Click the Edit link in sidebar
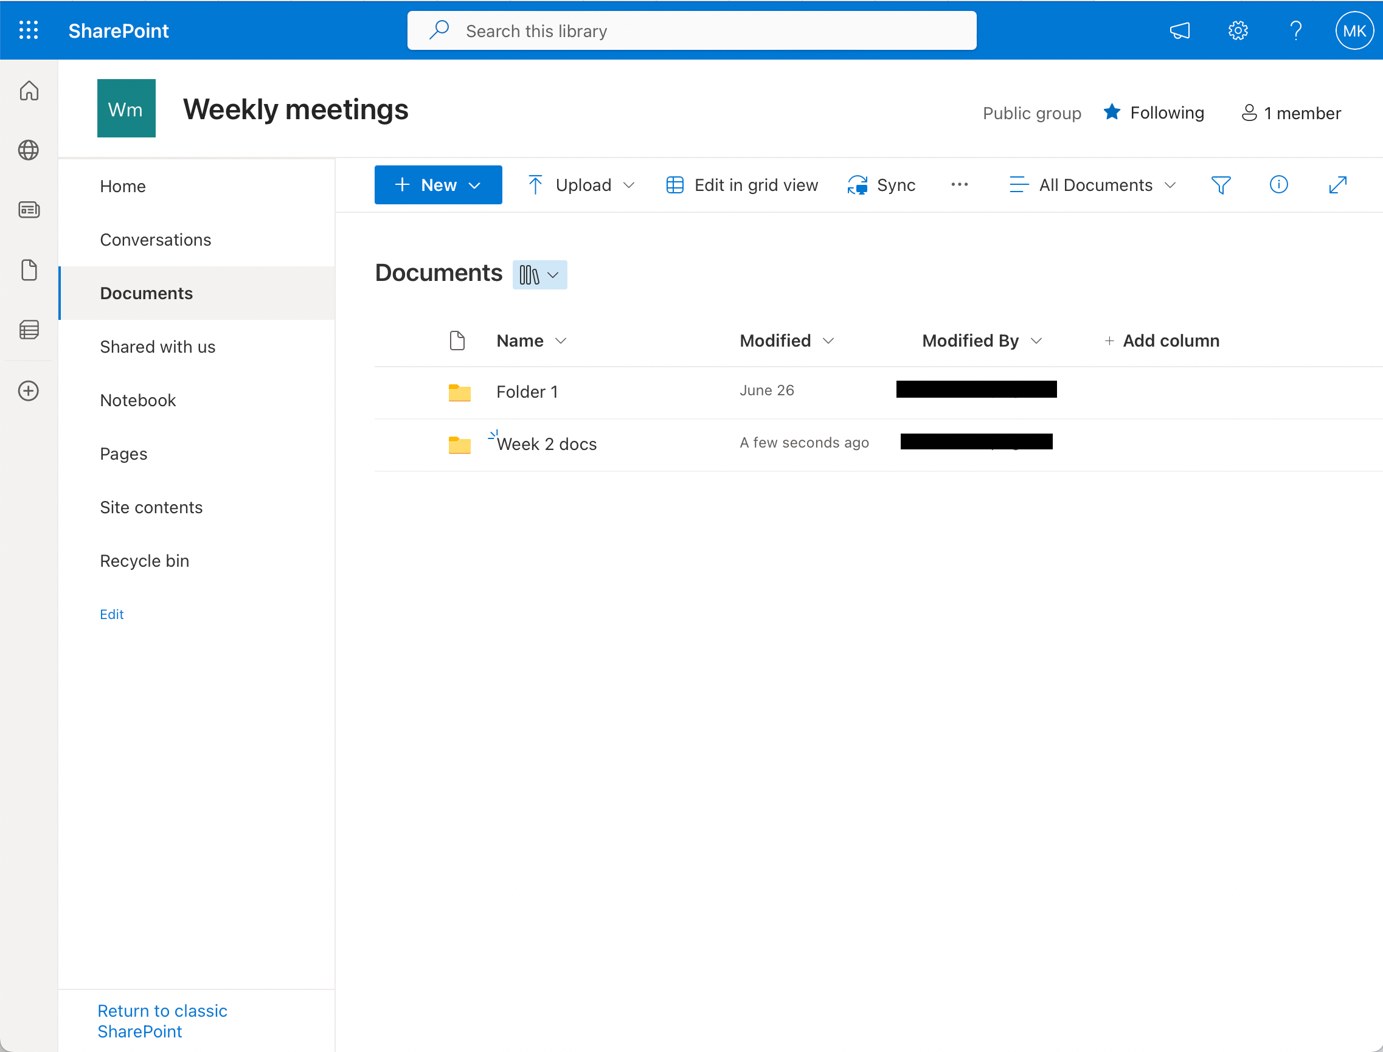This screenshot has height=1052, width=1383. click(111, 614)
